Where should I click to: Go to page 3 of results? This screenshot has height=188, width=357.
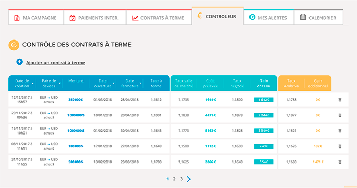click(181, 179)
